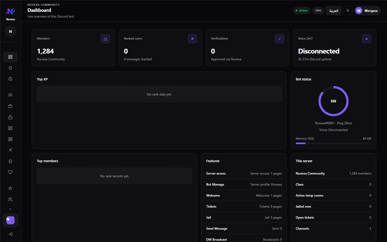The width and height of the screenshot is (387, 242).
Task: Click the Open tickets row
Action: (333, 217)
